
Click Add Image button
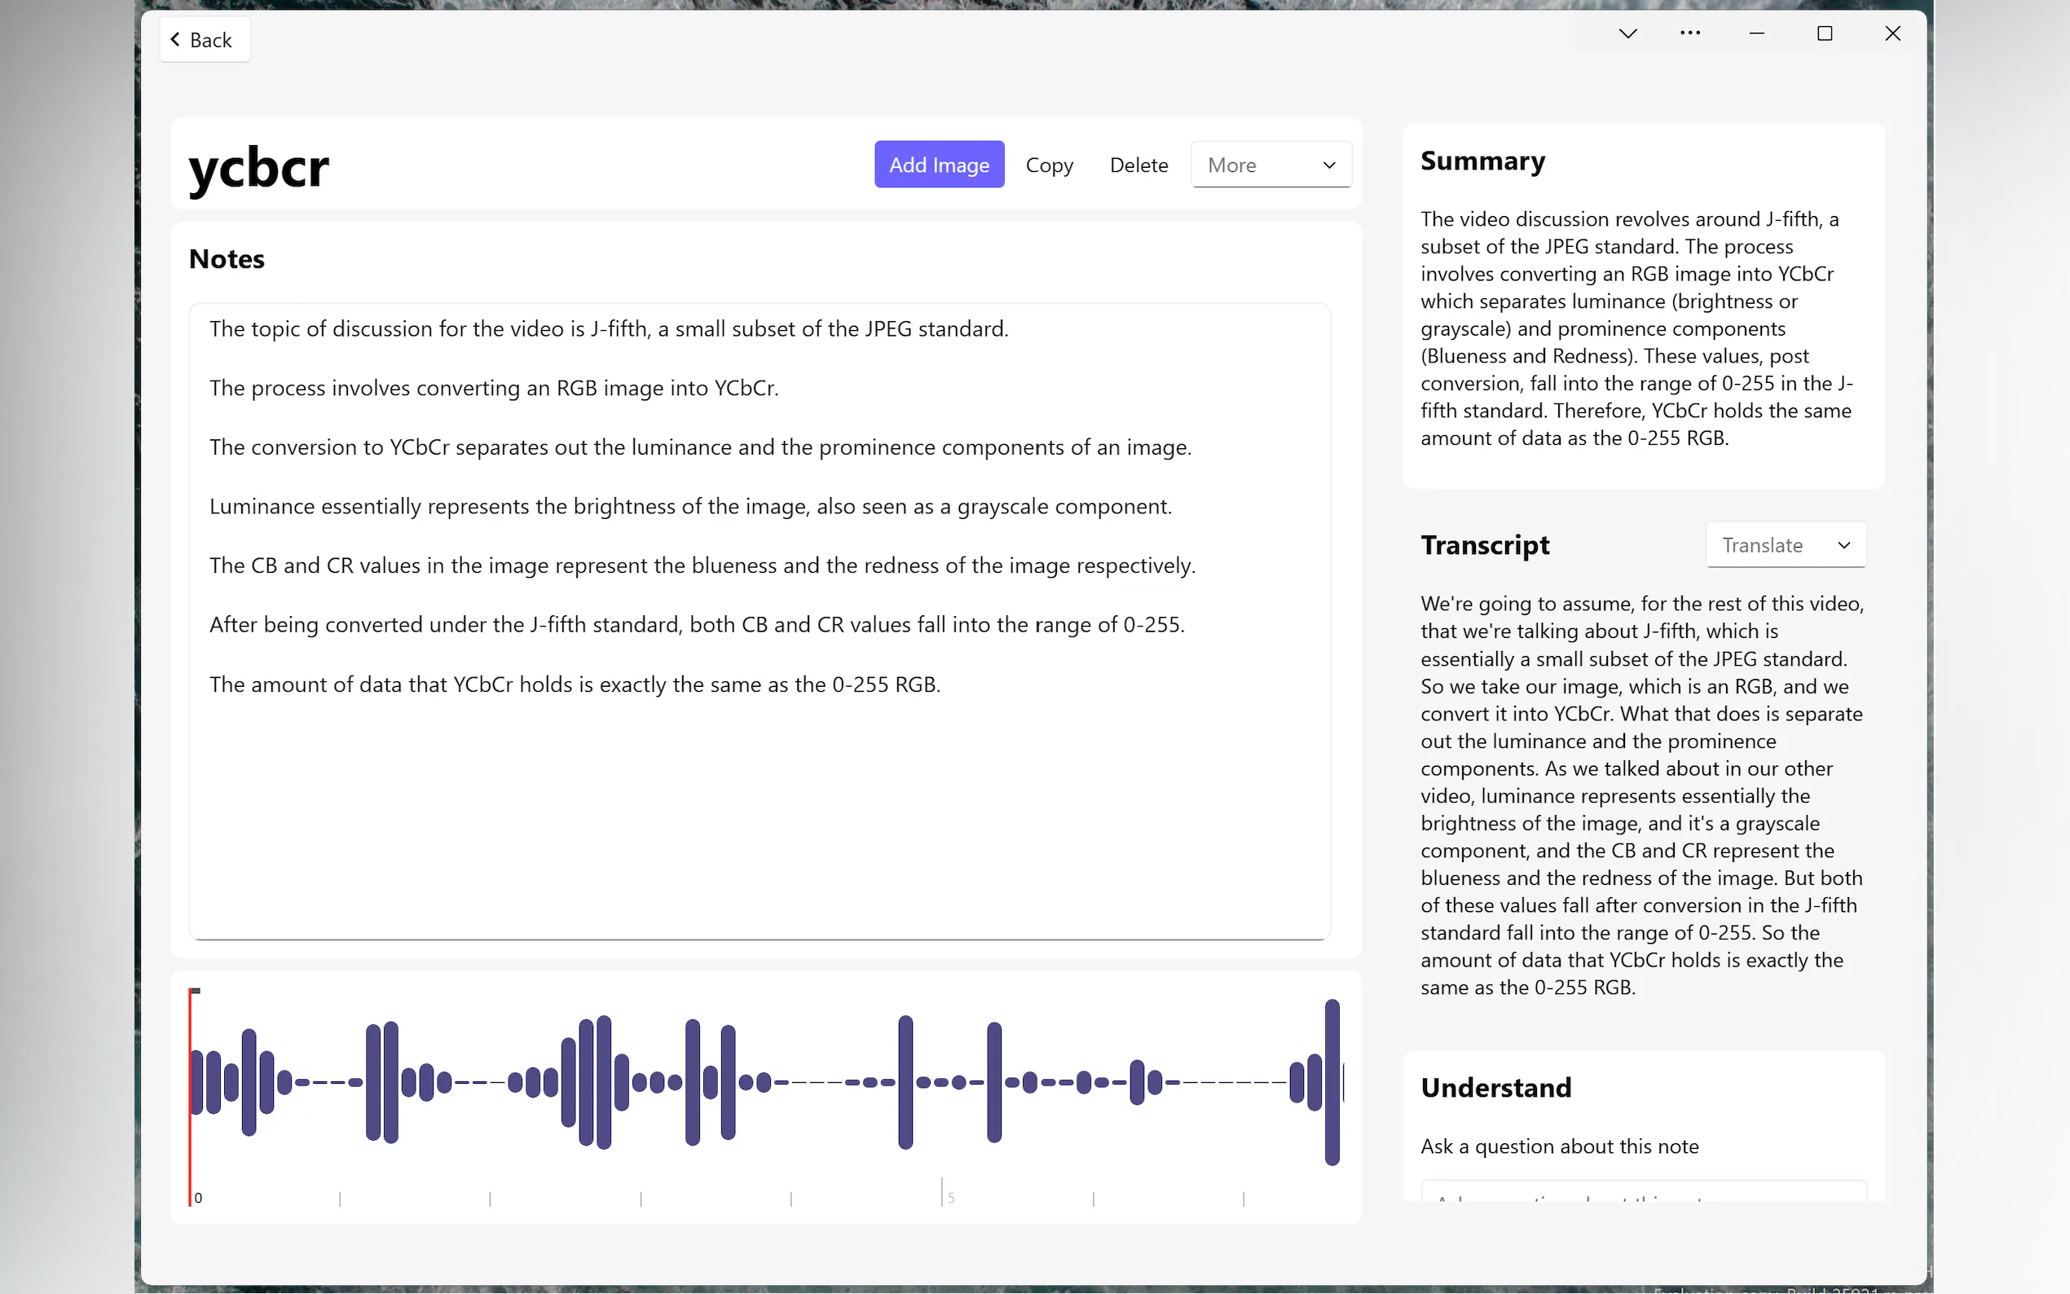[x=939, y=165]
